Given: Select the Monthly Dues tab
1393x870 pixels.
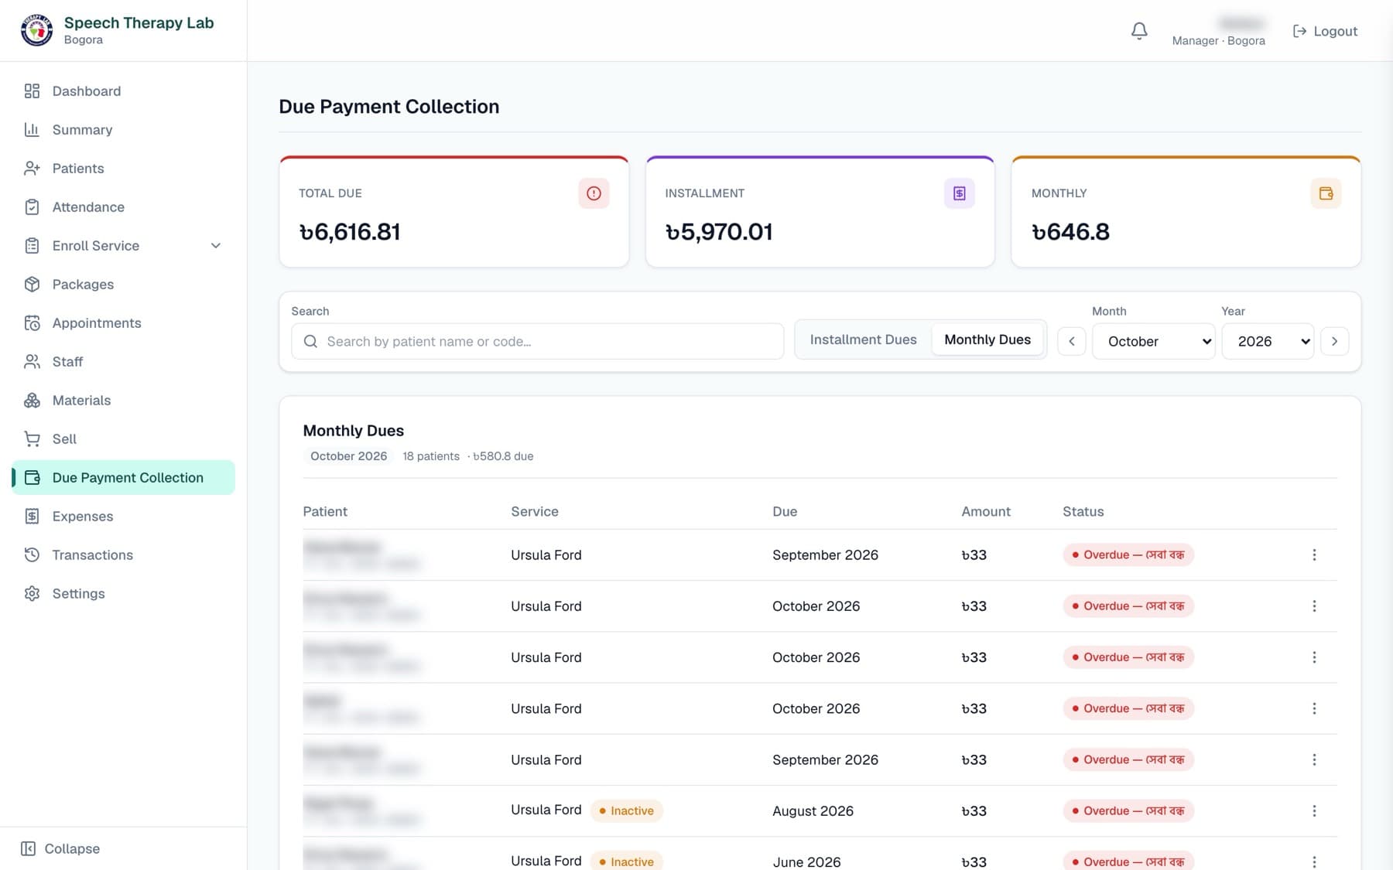Looking at the screenshot, I should click(987, 339).
